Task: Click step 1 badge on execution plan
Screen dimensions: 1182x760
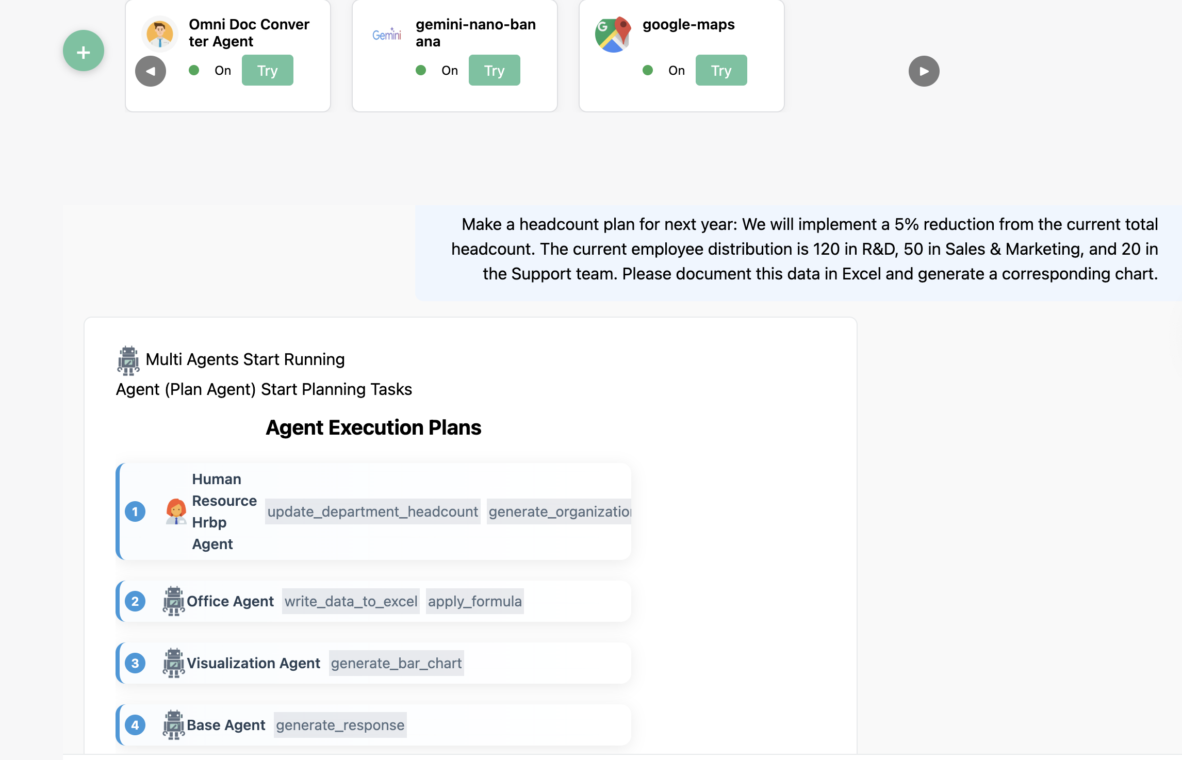Action: pos(135,511)
